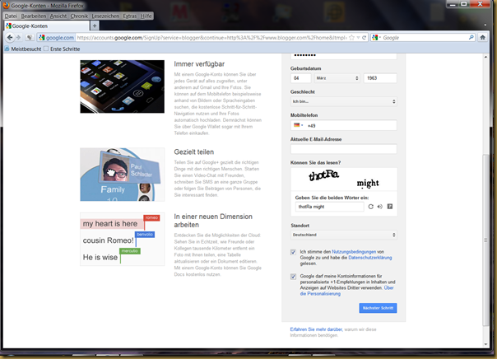Click the Google search box in toolbar

click(425, 37)
